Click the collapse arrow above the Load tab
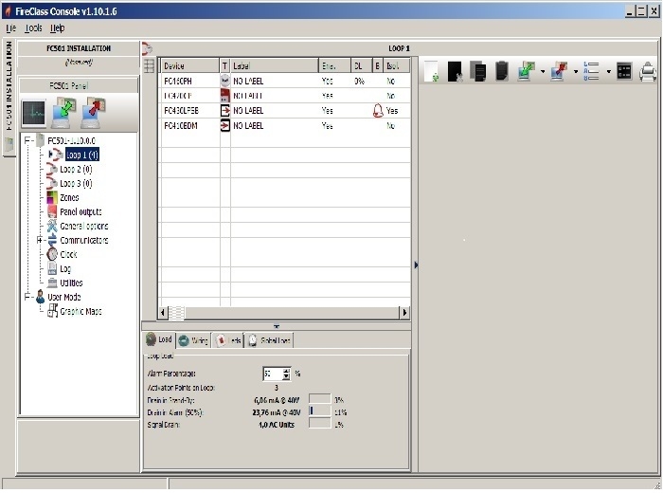The height and width of the screenshot is (493, 663). (277, 326)
